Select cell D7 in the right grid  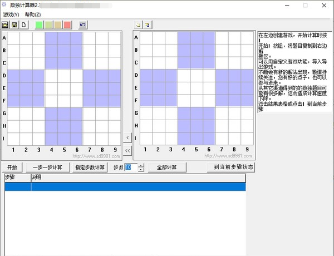tap(222, 75)
